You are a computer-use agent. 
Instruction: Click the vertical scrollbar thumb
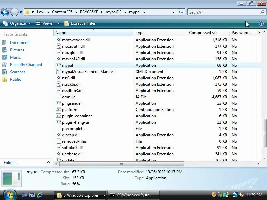[264, 133]
